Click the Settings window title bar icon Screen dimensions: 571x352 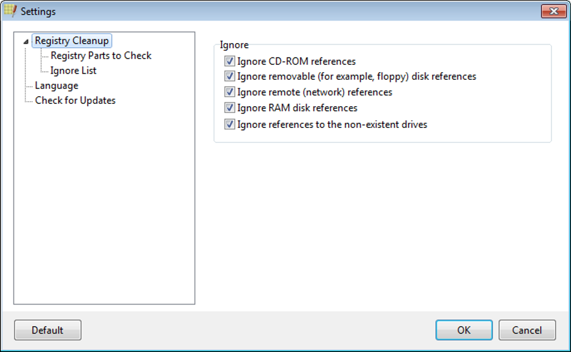tap(10, 11)
